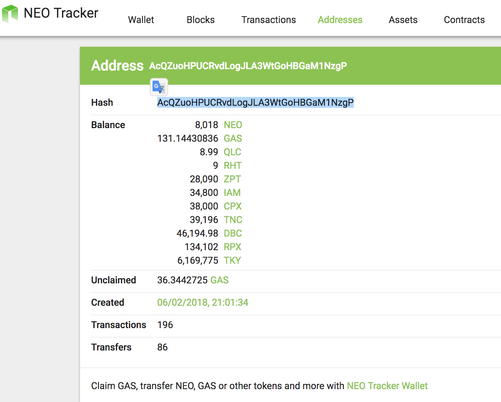Screen dimensions: 501x402
Task: Open Google Translate popup icon
Action: tap(159, 87)
